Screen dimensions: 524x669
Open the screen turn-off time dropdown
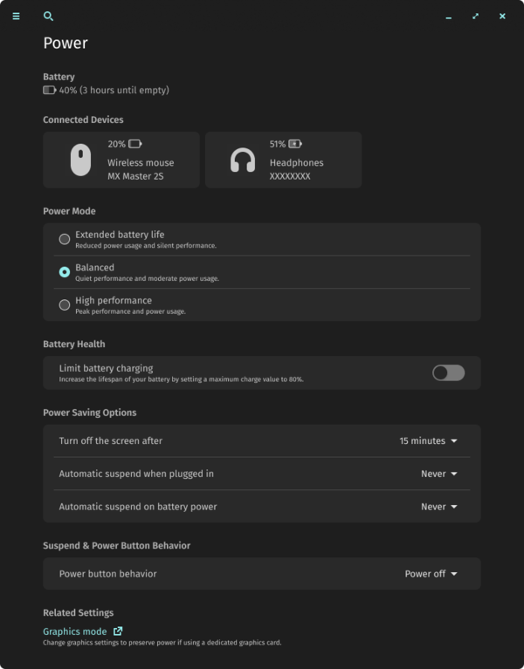(428, 441)
